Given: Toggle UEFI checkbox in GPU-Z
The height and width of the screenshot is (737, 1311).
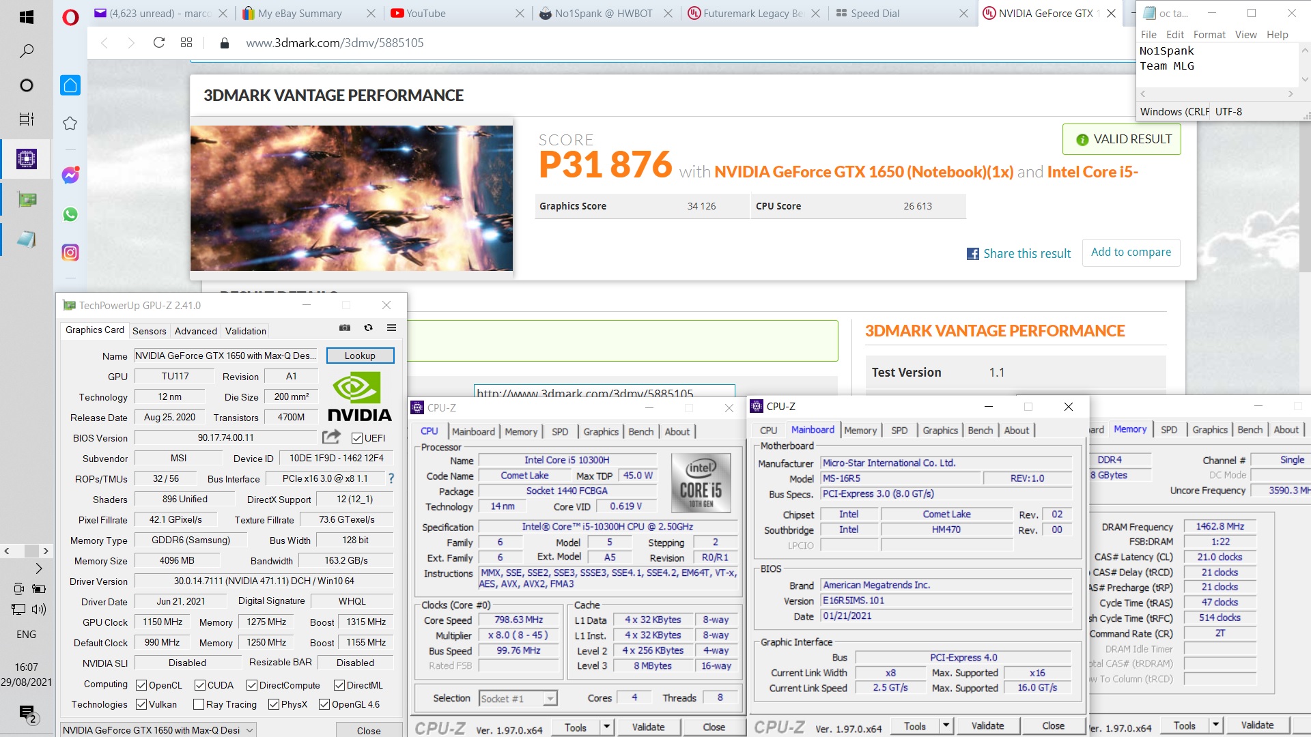Looking at the screenshot, I should tap(357, 438).
